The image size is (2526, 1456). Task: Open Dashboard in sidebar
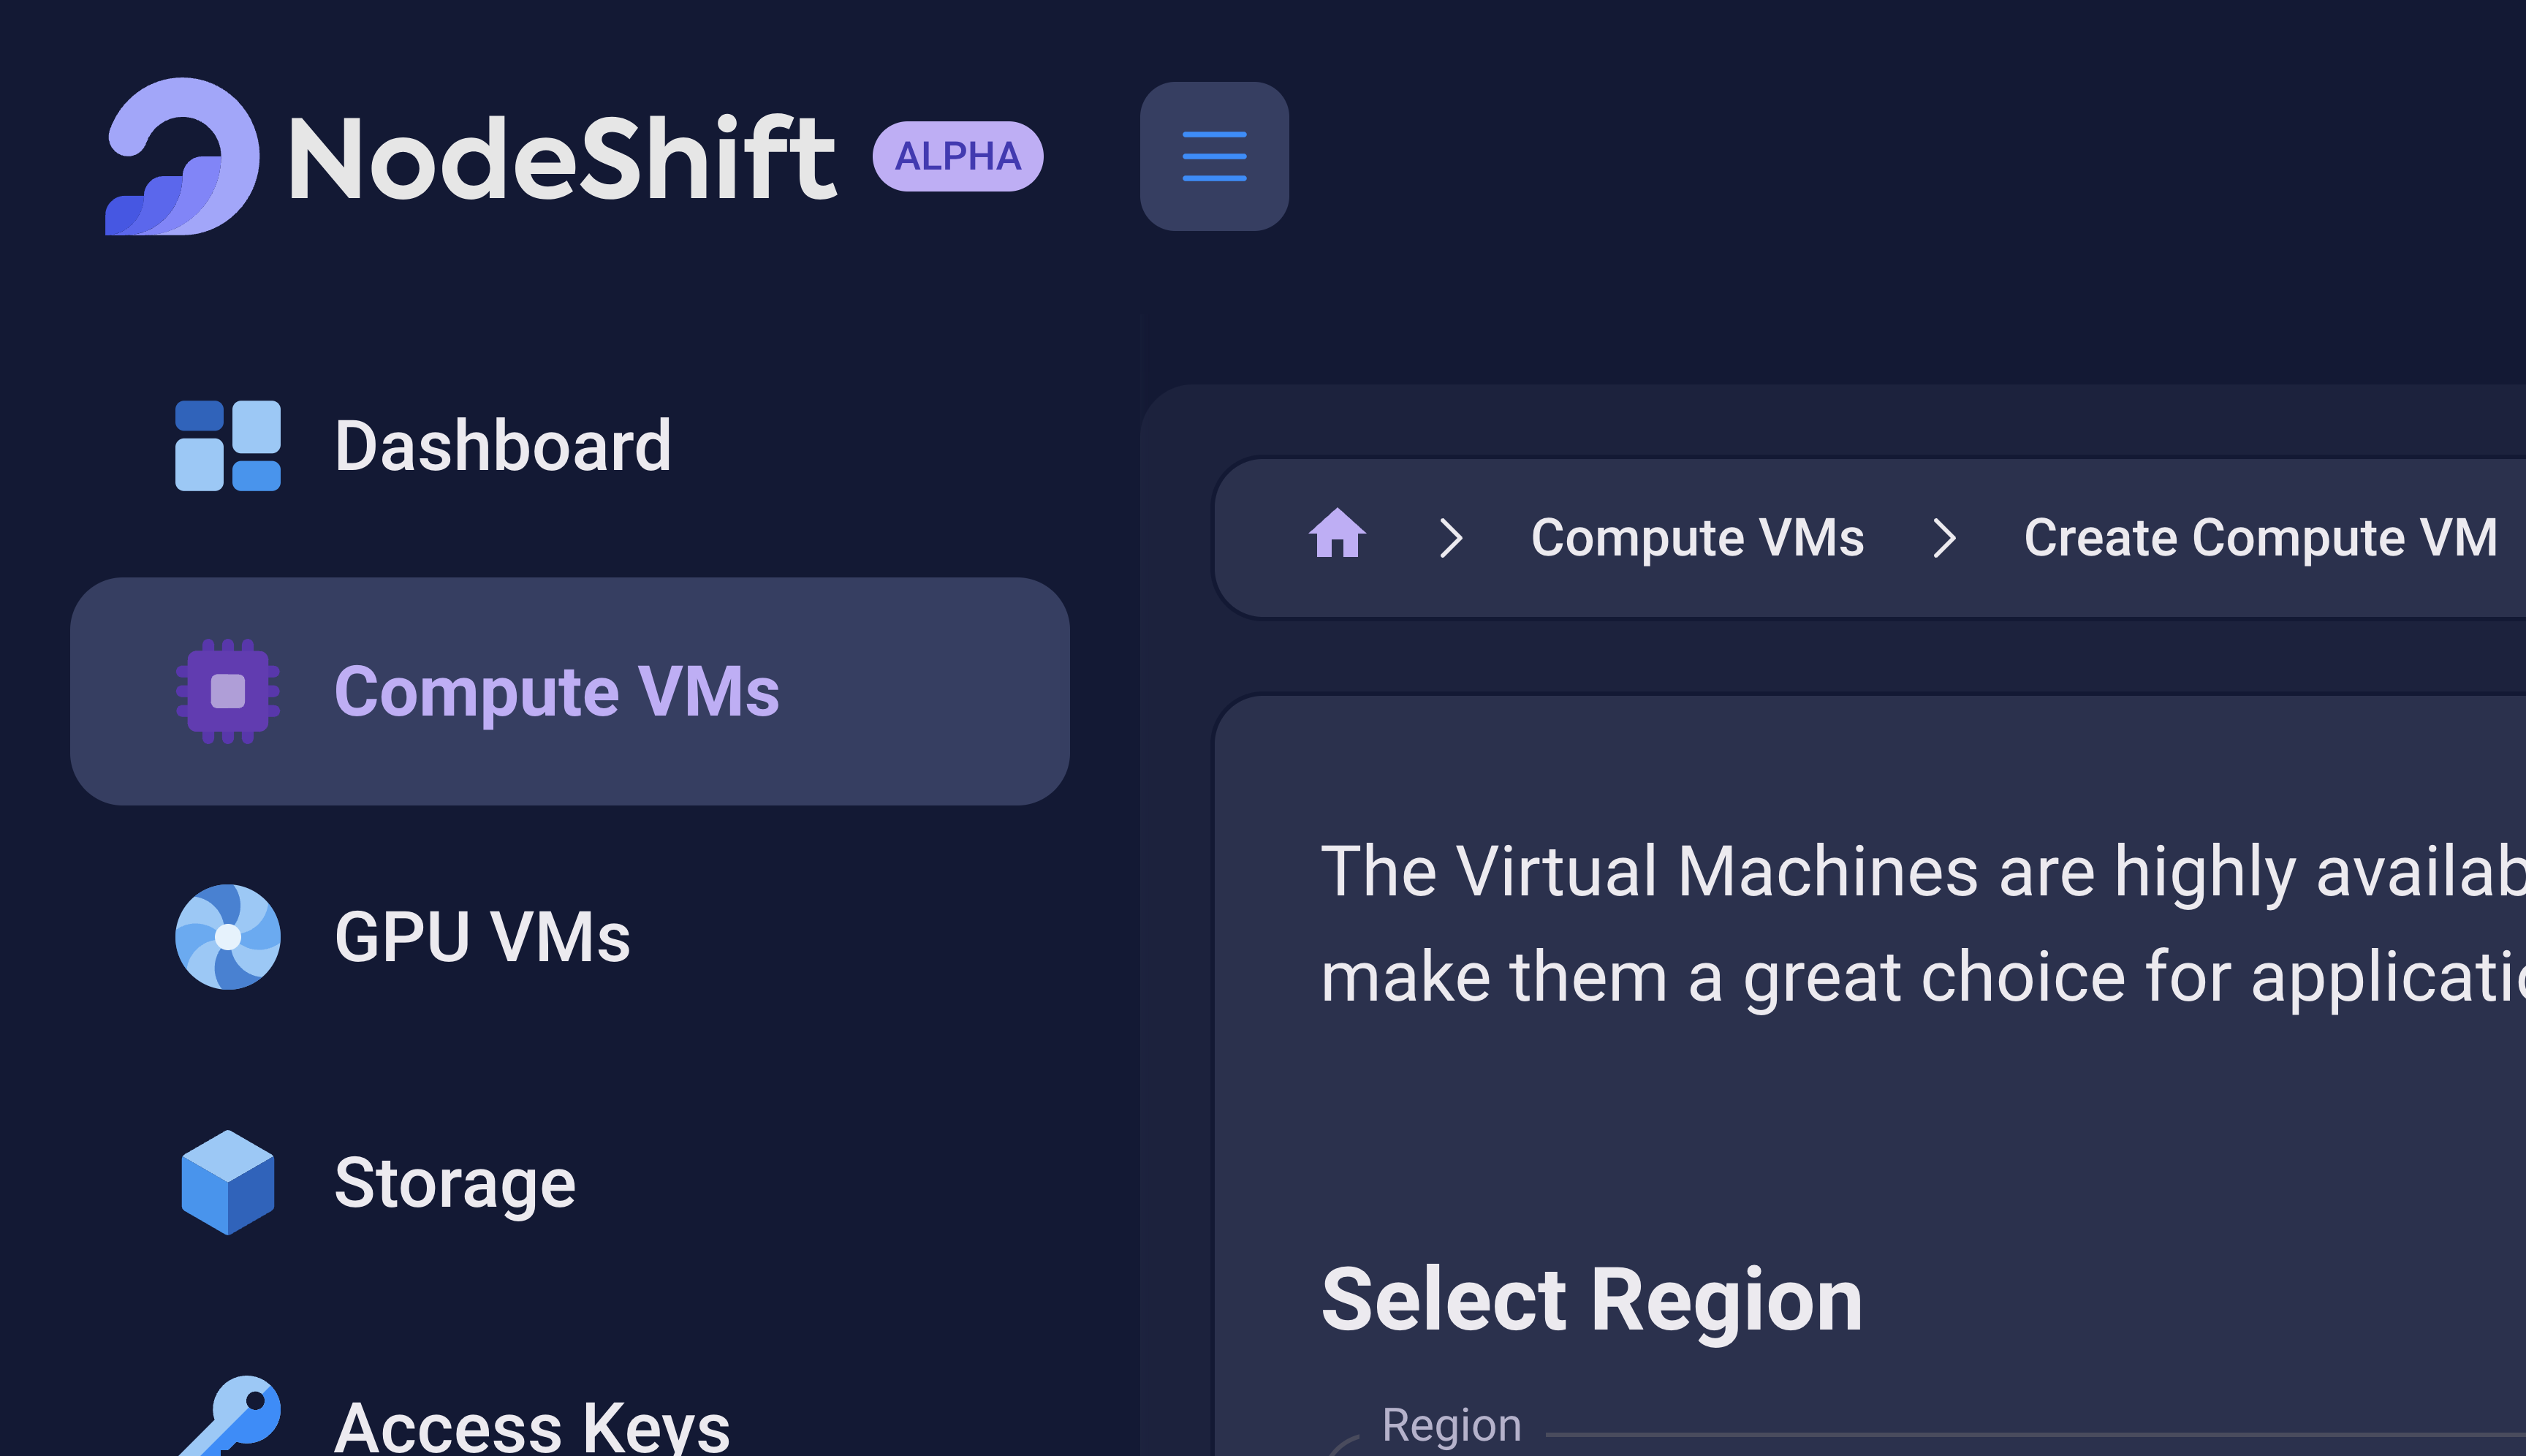point(570,446)
